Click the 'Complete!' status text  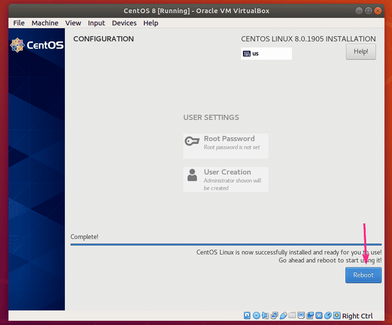click(84, 237)
